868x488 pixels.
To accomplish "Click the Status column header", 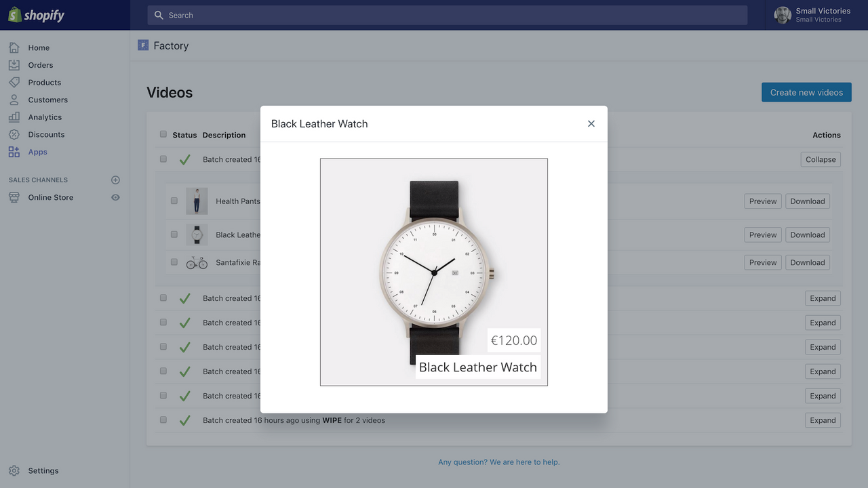I will pos(184,135).
